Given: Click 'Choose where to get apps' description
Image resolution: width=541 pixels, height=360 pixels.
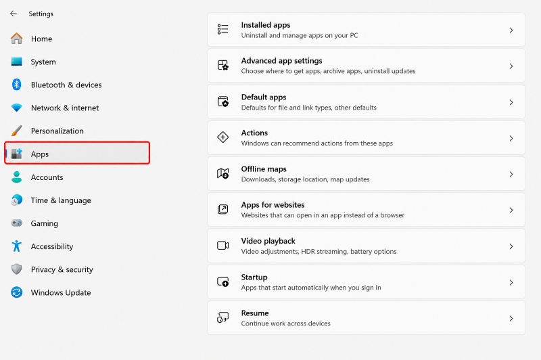Looking at the screenshot, I should 328,71.
